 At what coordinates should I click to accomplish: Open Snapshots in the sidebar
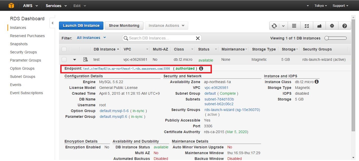[x=19, y=44]
